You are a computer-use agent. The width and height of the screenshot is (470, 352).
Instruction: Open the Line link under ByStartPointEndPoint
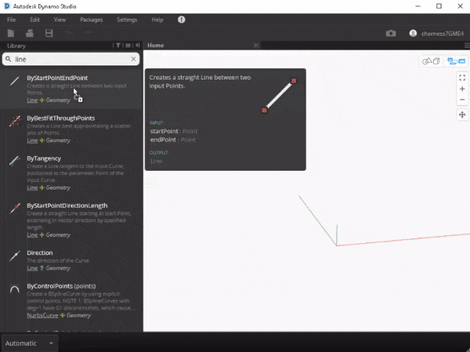point(32,100)
